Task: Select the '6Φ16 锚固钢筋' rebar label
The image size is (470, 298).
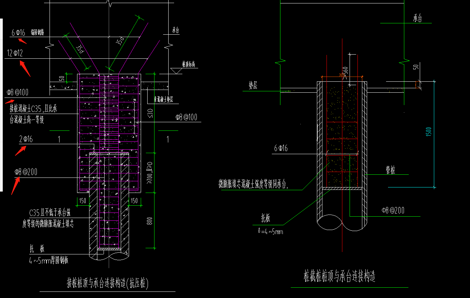Action: pyautogui.click(x=28, y=33)
